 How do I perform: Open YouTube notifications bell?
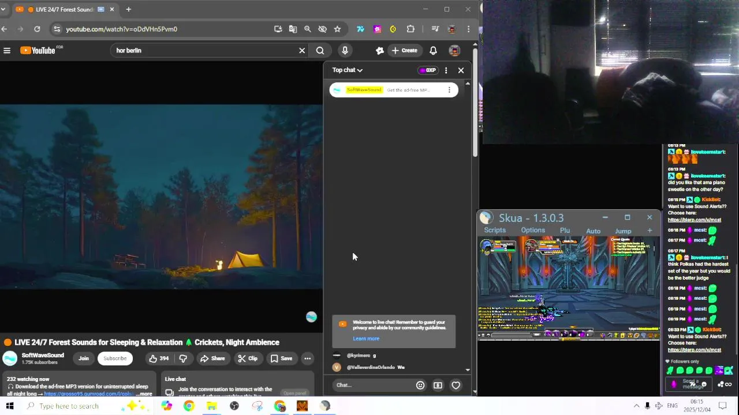(x=433, y=51)
